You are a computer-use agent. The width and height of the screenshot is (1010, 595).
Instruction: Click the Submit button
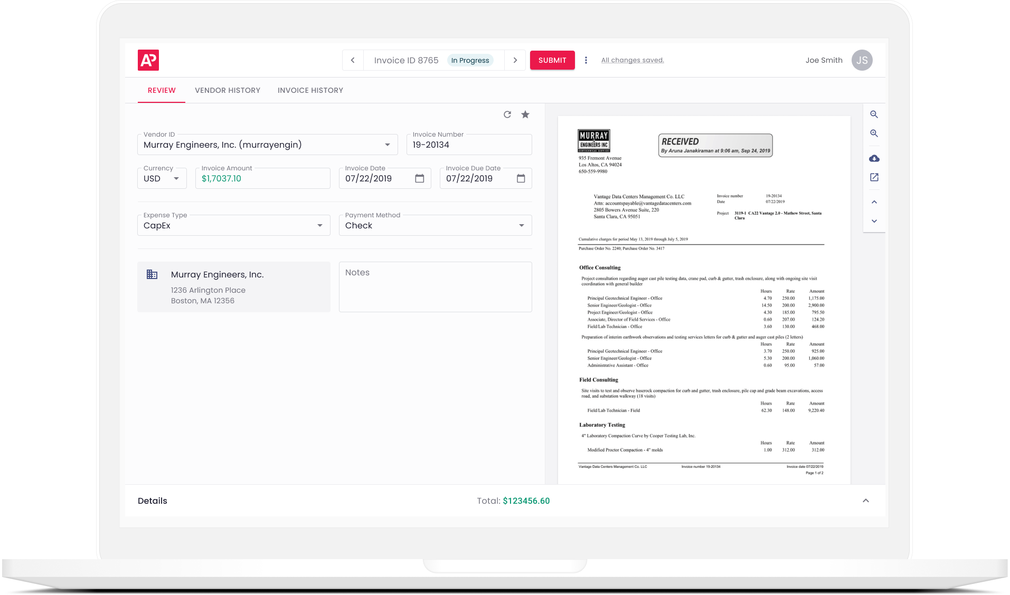[552, 60]
